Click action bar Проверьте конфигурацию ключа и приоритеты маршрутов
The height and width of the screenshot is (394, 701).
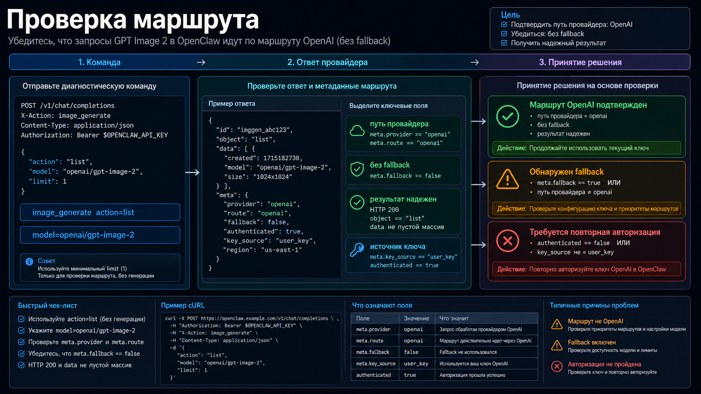(x=587, y=209)
